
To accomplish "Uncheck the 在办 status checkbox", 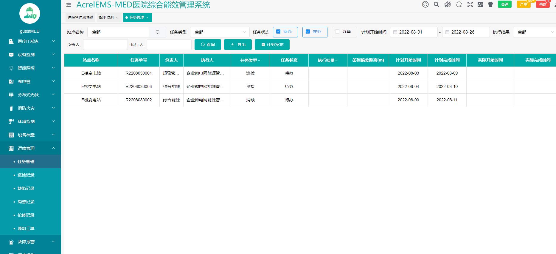I will tap(308, 31).
